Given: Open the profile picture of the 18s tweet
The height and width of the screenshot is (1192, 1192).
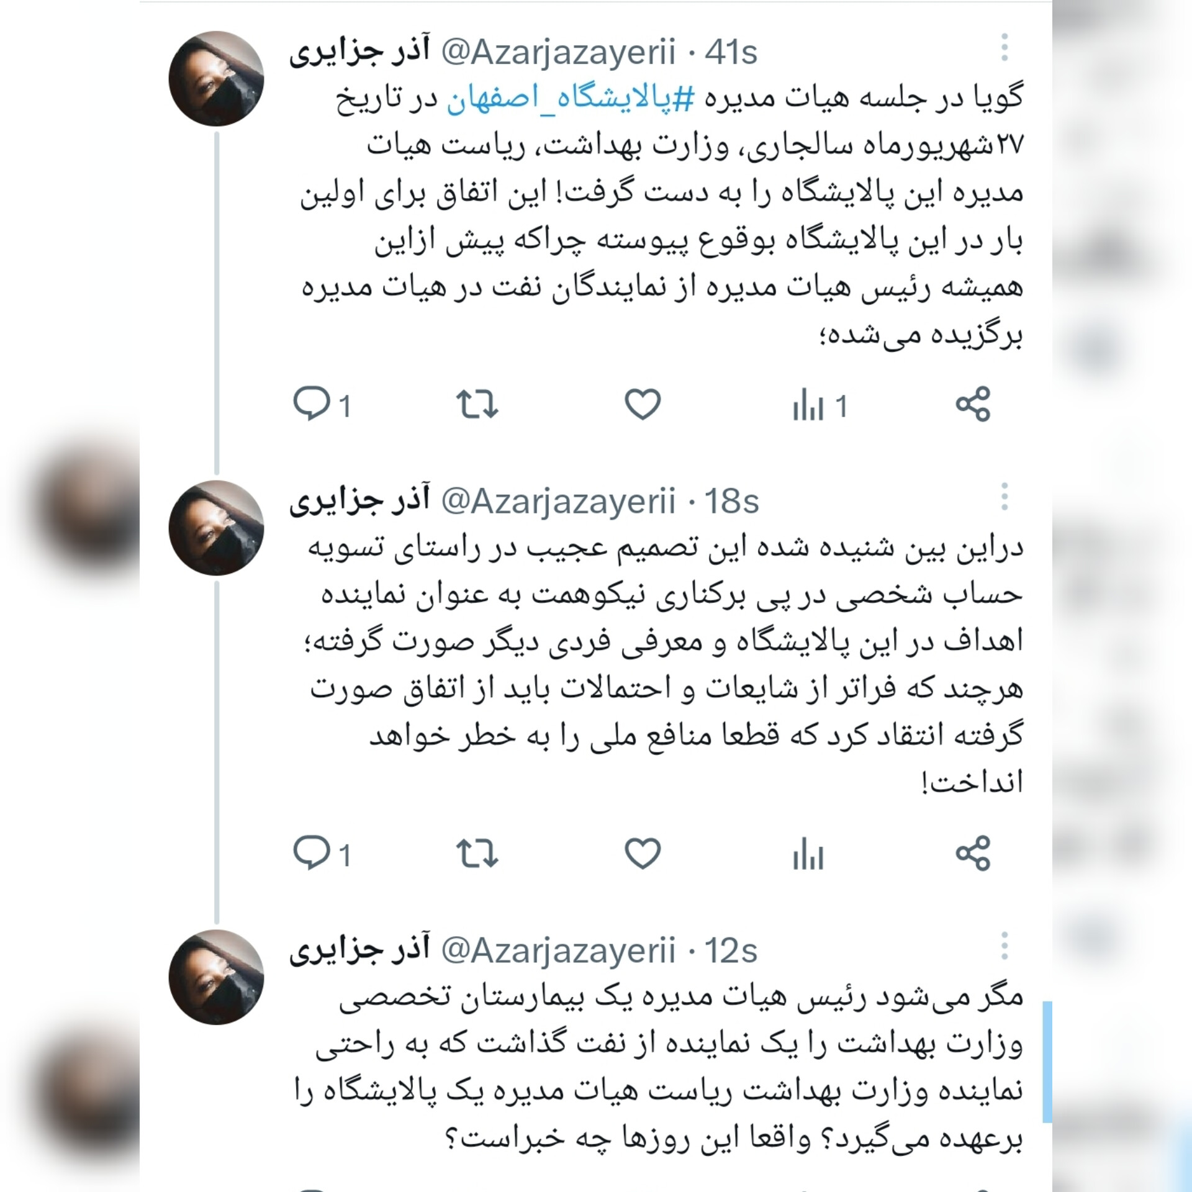Looking at the screenshot, I should 217,528.
